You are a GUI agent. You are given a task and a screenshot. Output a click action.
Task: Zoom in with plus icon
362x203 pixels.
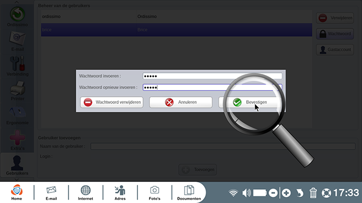point(286,193)
